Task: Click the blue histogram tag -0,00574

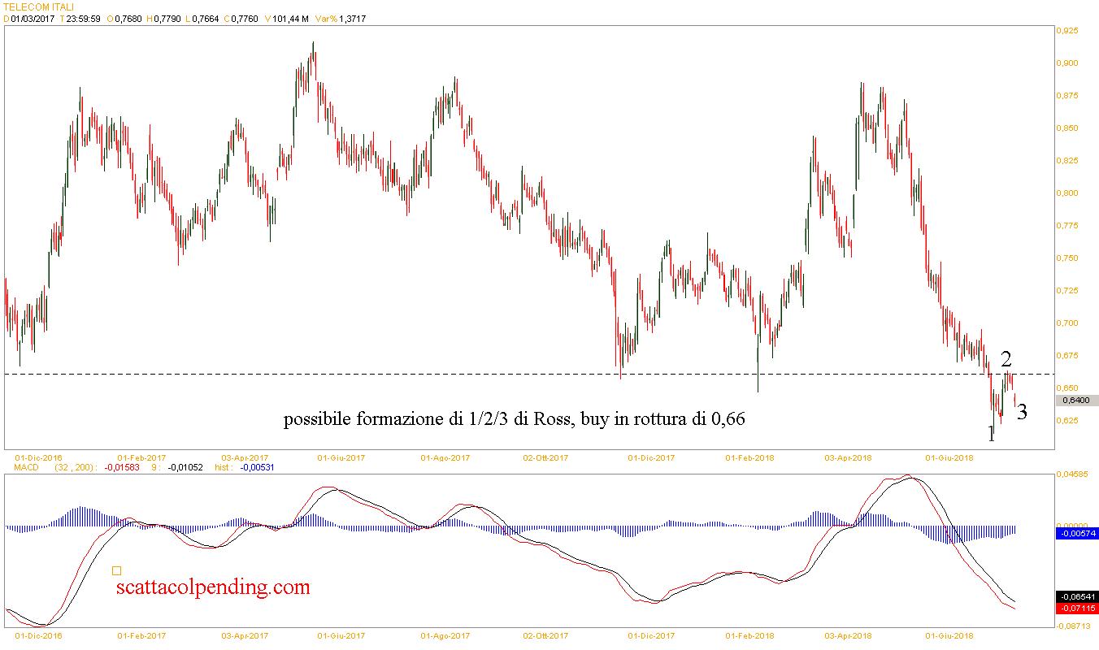Action: point(1076,533)
